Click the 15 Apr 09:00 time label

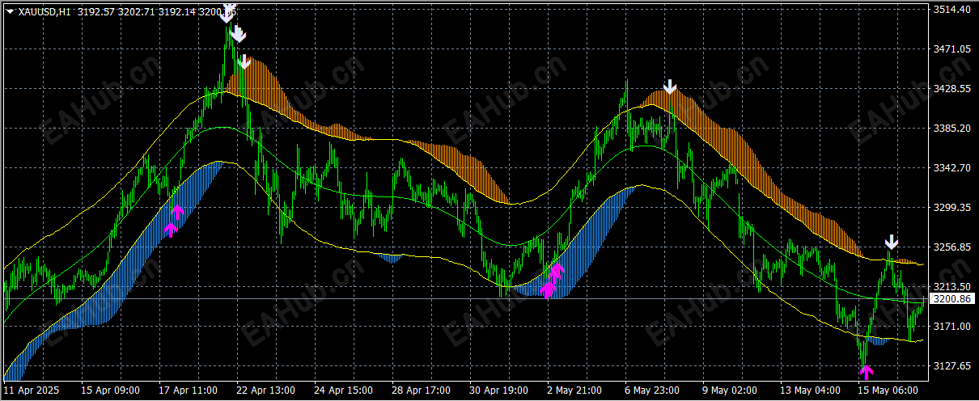pos(111,390)
